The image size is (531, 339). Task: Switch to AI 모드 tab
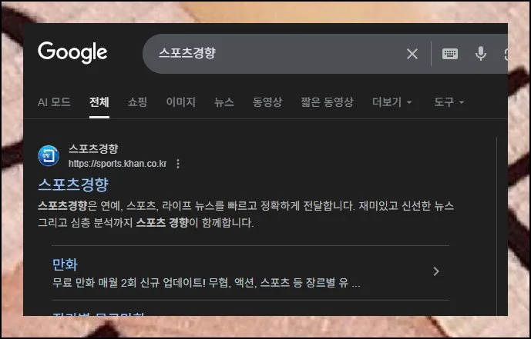point(54,102)
